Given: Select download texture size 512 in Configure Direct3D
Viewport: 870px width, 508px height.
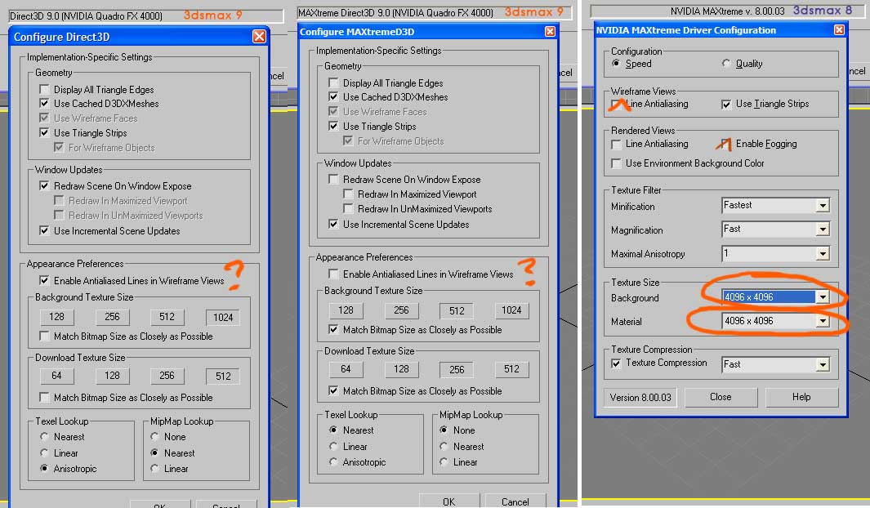Looking at the screenshot, I should tap(222, 376).
